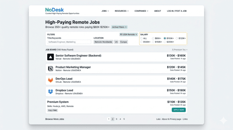Screen dimensions: 233x130
Task: Go to page 5 in pagination
Action: click(124, 119)
